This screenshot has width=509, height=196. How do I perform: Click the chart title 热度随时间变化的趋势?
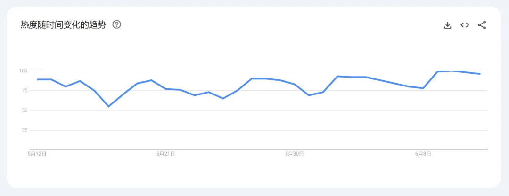(63, 25)
